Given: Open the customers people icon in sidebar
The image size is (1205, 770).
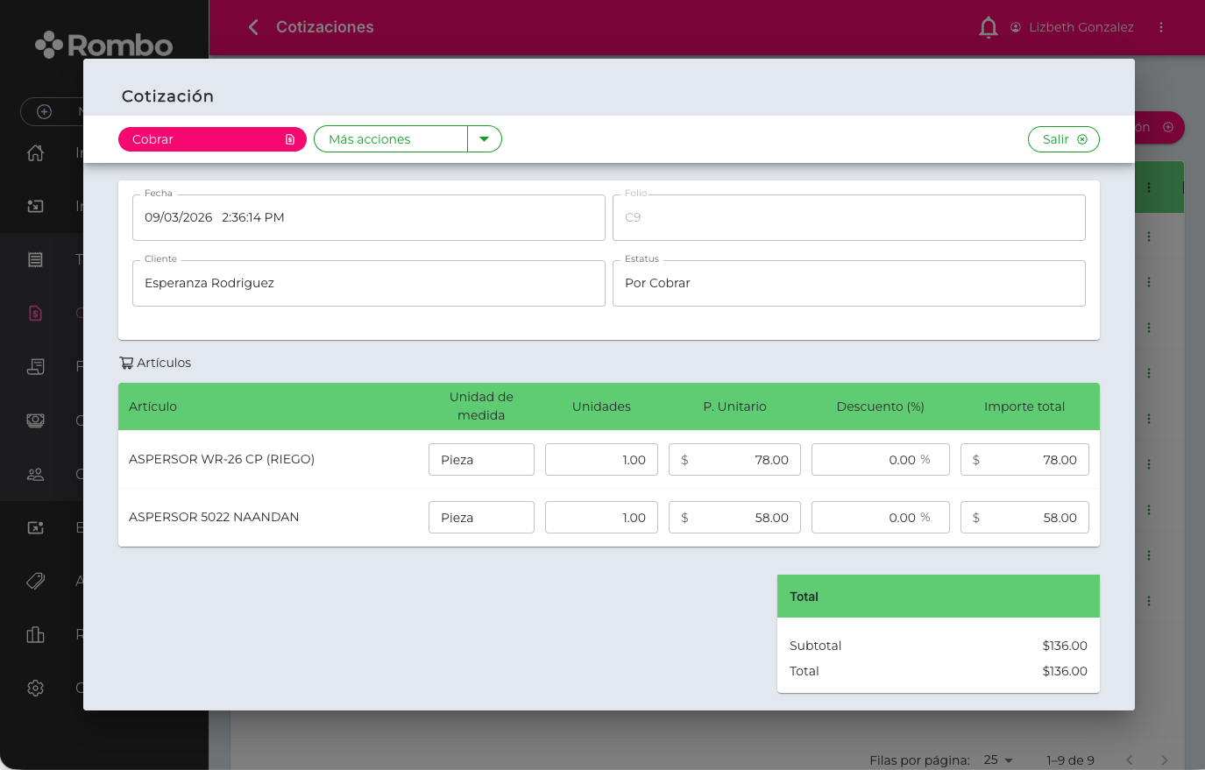Looking at the screenshot, I should (35, 475).
